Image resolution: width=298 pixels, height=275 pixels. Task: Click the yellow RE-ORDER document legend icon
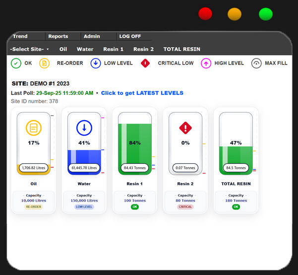44,63
